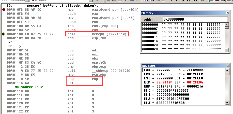The height and width of the screenshot is (114, 233).
Task: Click the 'ret' instruction at 0040111C
Action: (71, 83)
